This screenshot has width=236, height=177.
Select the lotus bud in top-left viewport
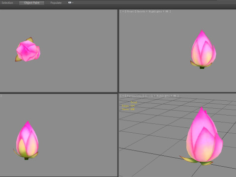[x=28, y=50]
